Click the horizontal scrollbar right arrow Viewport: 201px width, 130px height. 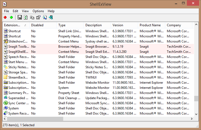192,119
